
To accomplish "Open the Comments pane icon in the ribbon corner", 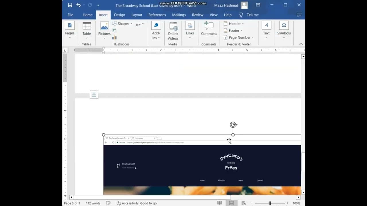I will [x=299, y=15].
